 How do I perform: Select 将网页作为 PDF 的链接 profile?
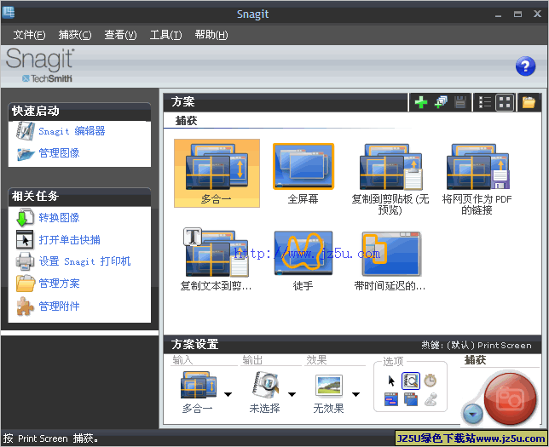477,179
